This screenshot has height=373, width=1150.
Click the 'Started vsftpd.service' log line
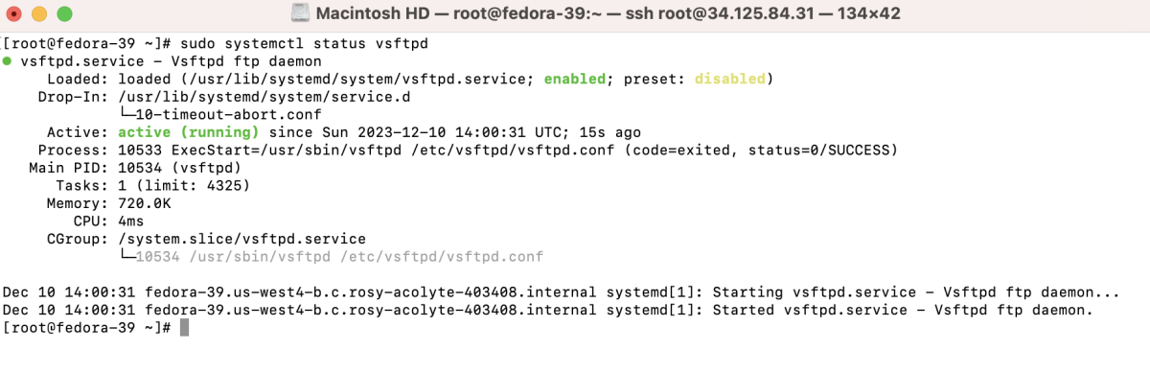click(x=548, y=311)
